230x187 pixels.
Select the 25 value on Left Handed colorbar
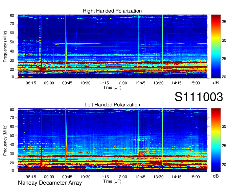click(x=224, y=146)
